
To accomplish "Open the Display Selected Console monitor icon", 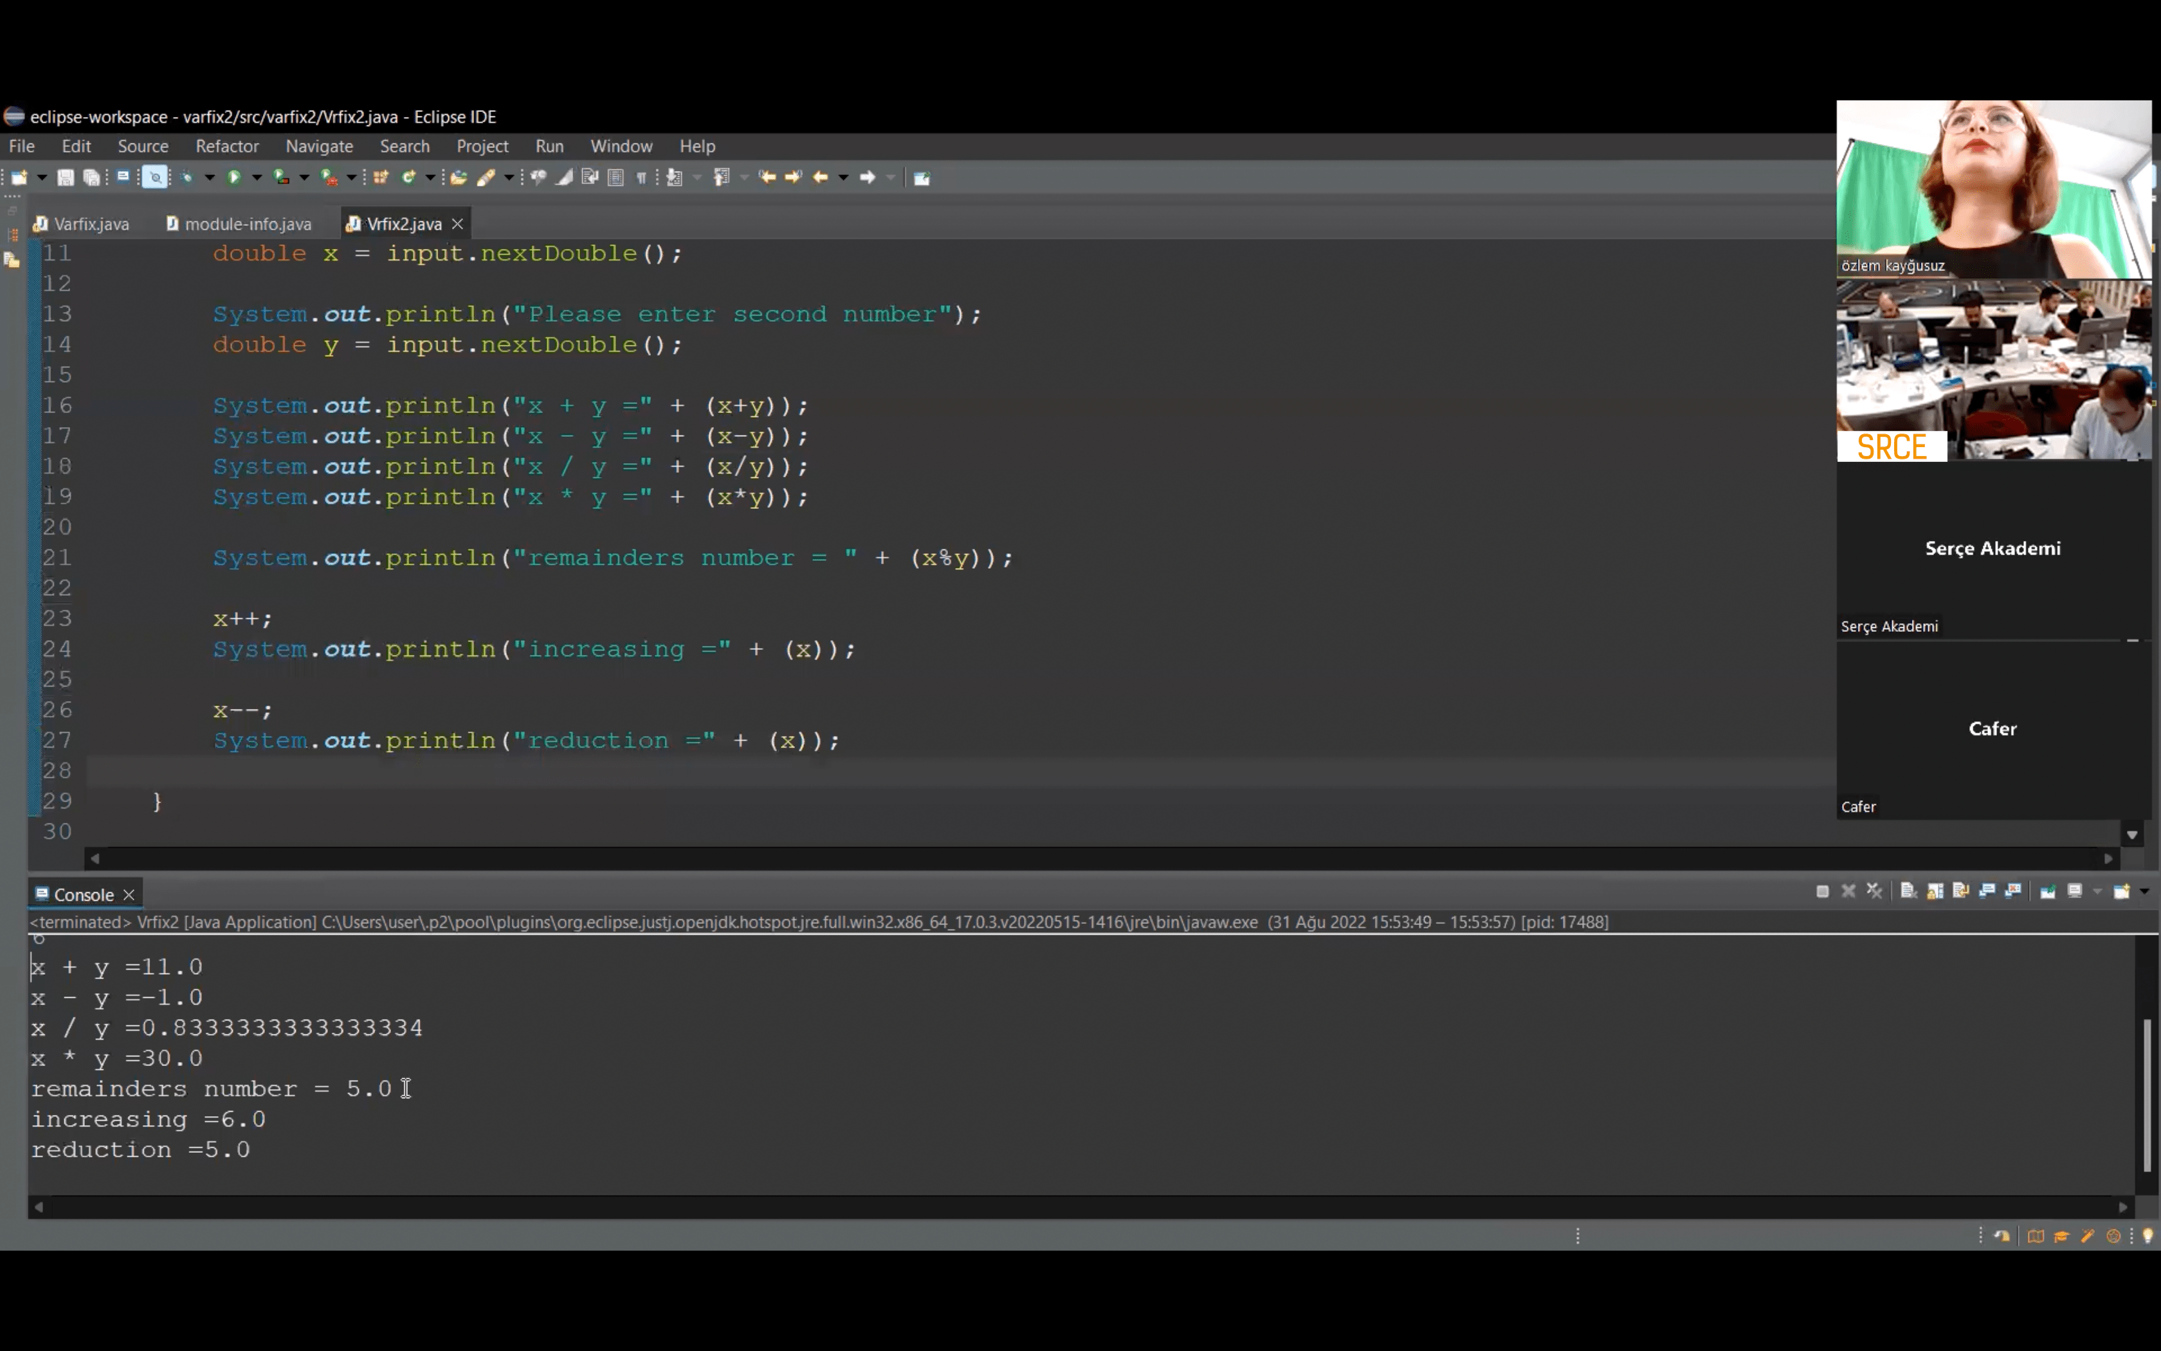I will pyautogui.click(x=2074, y=891).
